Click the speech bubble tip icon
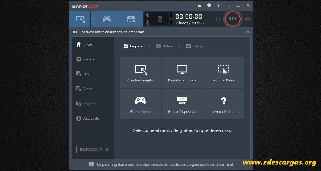321x171 pixels. (91, 164)
